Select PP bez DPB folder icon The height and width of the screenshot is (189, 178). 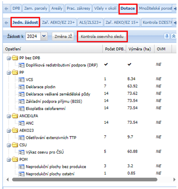pyautogui.click(x=15, y=58)
